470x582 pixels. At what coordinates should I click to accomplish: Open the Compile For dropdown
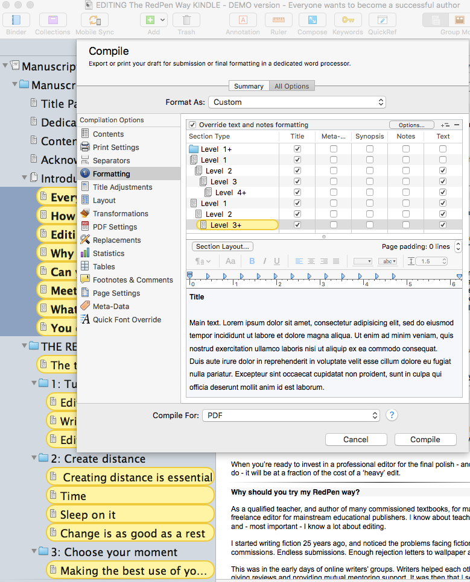pyautogui.click(x=291, y=415)
